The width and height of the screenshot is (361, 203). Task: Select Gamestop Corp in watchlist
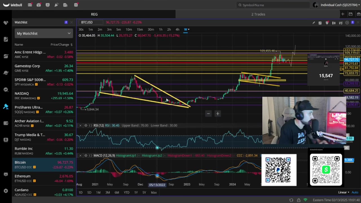pyautogui.click(x=44, y=68)
